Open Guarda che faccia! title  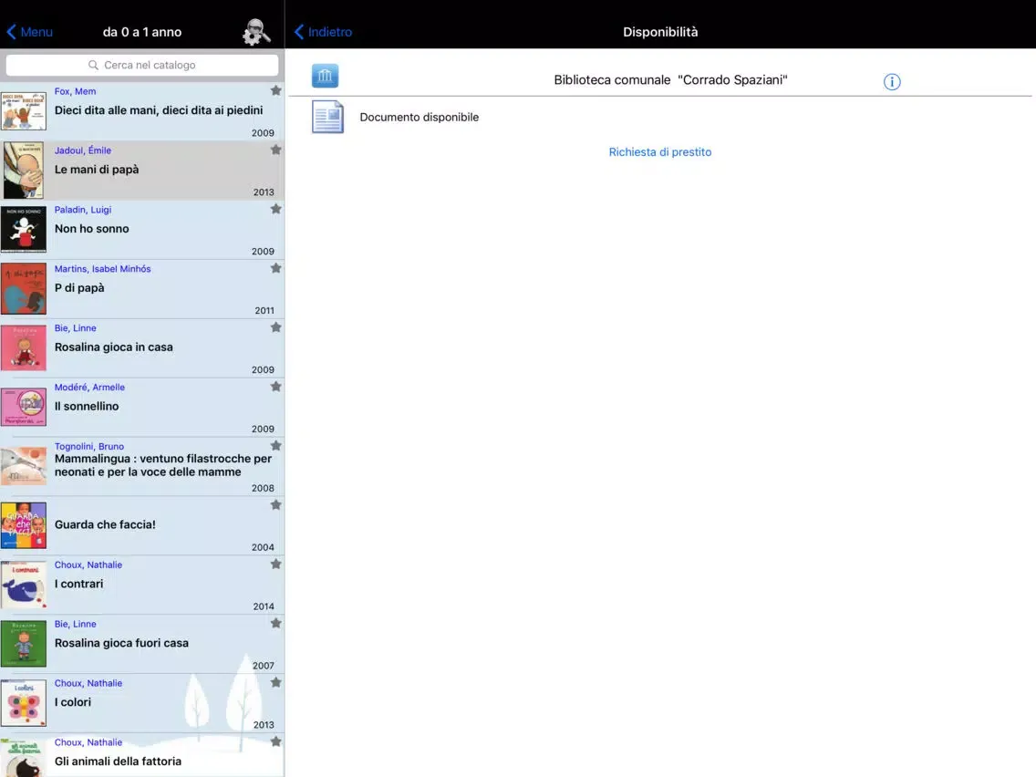(105, 524)
